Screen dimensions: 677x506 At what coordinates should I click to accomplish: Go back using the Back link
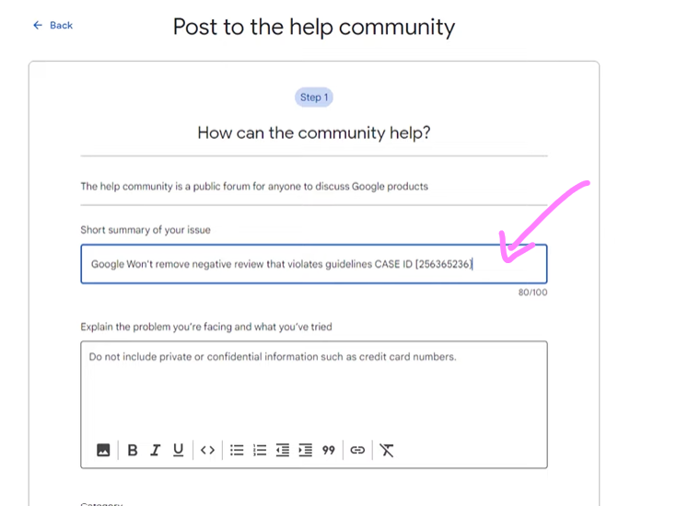tap(61, 25)
